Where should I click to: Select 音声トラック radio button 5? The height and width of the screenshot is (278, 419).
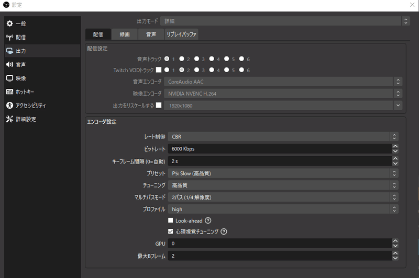[x=227, y=59]
